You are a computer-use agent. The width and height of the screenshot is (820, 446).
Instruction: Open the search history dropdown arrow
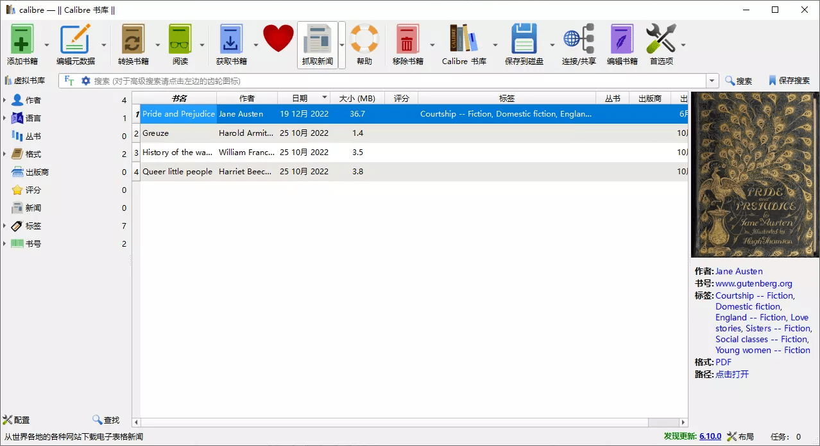[712, 81]
